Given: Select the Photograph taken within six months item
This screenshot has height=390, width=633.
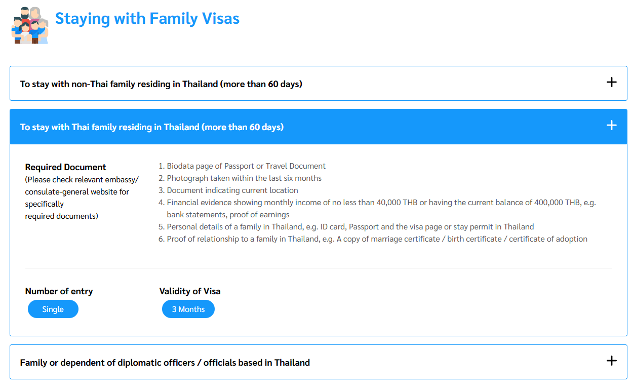Looking at the screenshot, I should point(244,178).
